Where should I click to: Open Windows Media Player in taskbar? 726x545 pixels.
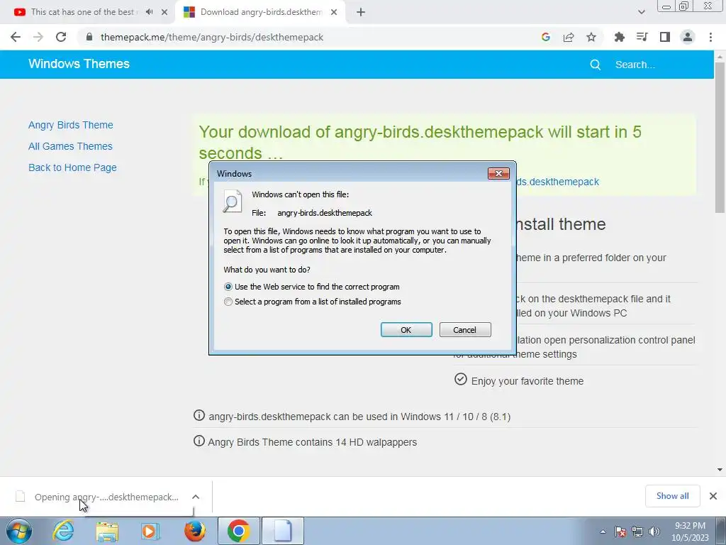[x=150, y=531]
